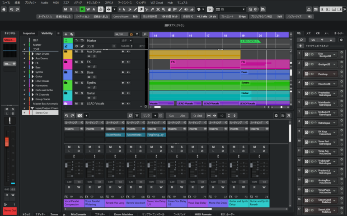The width and height of the screenshot is (347, 216).
Task: Click the Undo arrow in the main toolbar
Action: click(x=11, y=9)
